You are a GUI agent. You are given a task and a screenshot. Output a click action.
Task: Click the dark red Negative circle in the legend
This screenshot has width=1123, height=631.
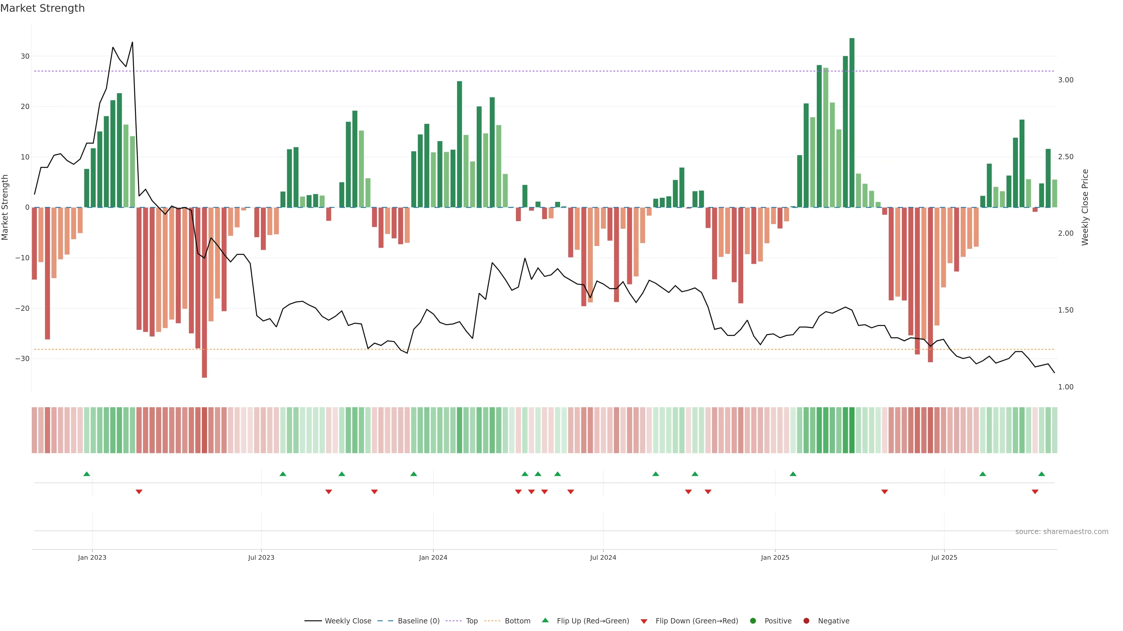tap(806, 621)
